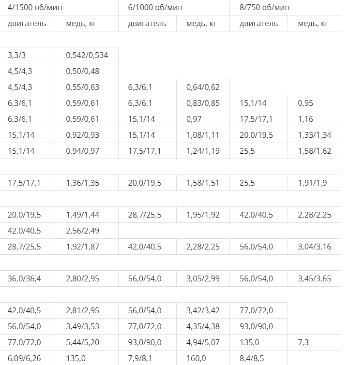This screenshot has width=349, height=365.
Task: Select the 28,7/25,5 cell beside 1,95/1,92
Action: pyautogui.click(x=147, y=215)
